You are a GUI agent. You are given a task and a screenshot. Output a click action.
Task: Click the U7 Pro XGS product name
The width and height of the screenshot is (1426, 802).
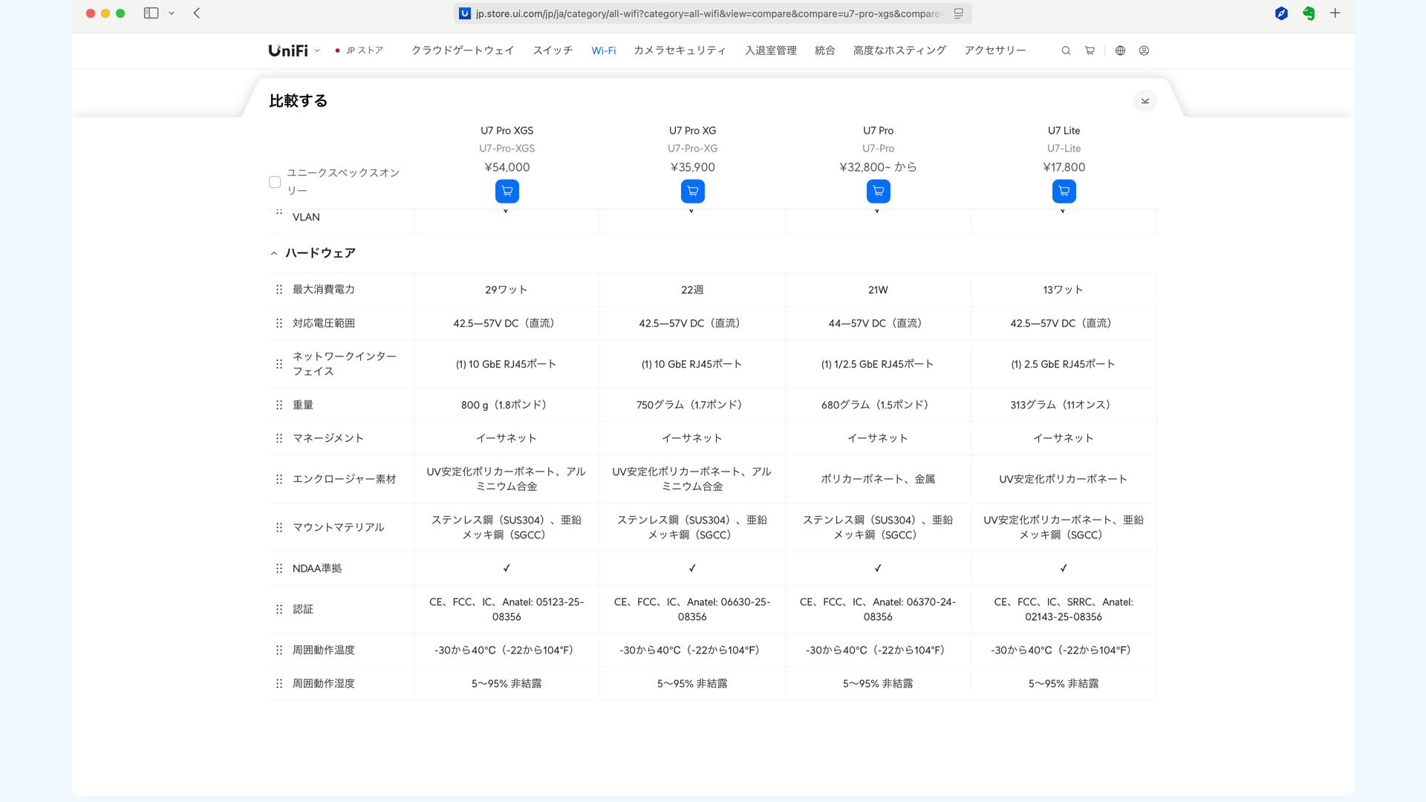507,131
